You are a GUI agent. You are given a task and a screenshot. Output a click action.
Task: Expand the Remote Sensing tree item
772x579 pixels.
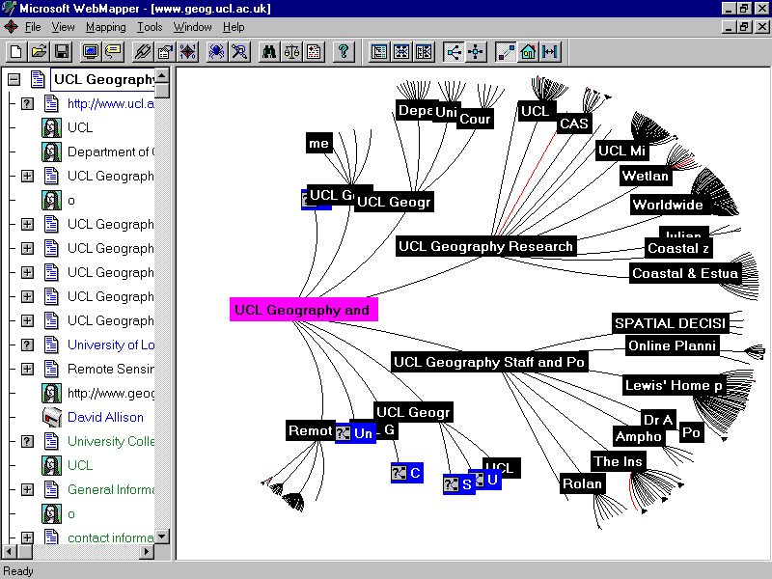28,369
